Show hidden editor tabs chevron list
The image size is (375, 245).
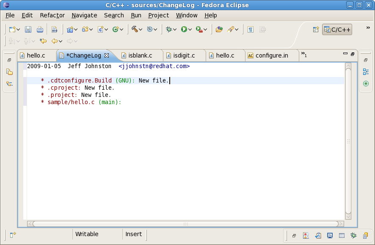pos(304,54)
